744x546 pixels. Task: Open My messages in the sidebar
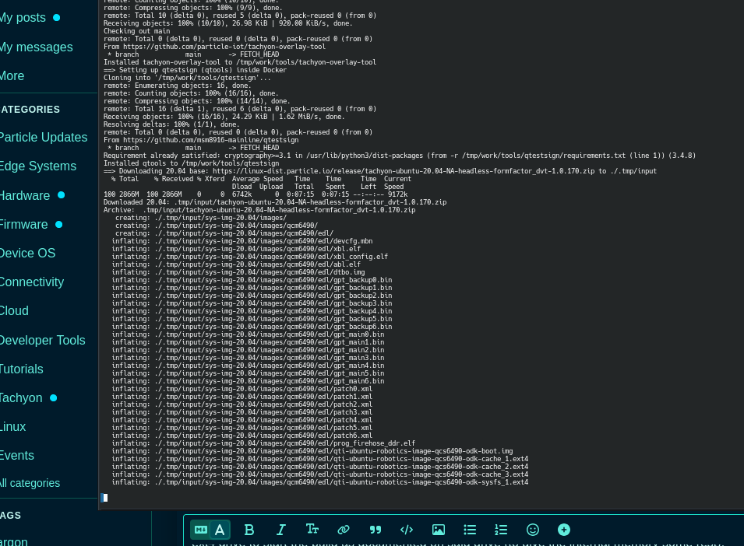pyautogui.click(x=36, y=47)
